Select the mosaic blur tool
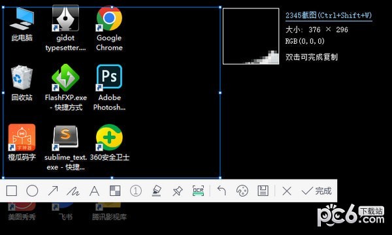This screenshot has height=235, width=392. pyautogui.click(x=115, y=191)
